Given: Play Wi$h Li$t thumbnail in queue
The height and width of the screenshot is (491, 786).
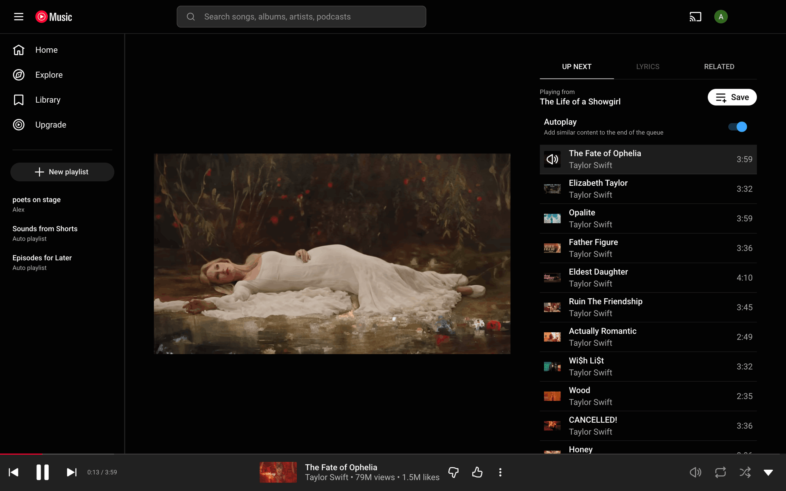Looking at the screenshot, I should coord(552,367).
